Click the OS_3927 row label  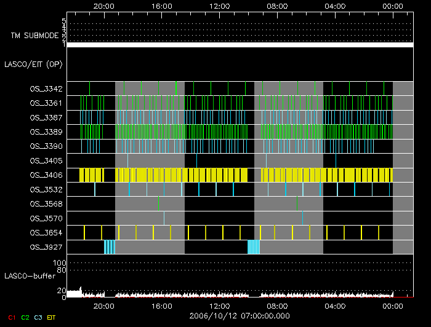click(x=46, y=247)
